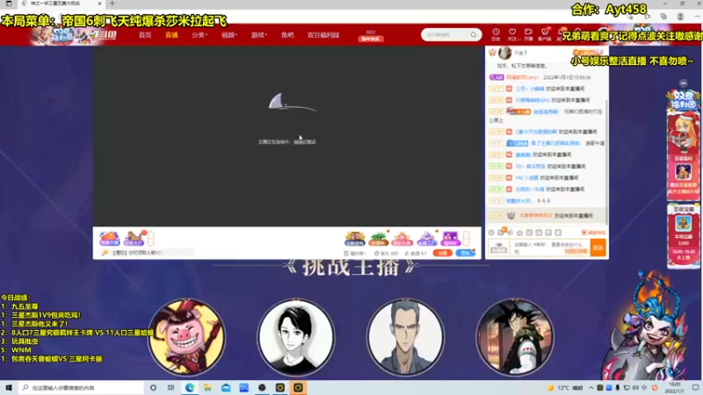Expand the left activity icons arrow
Image resolution: width=703 pixels, height=395 pixels.
[150, 238]
